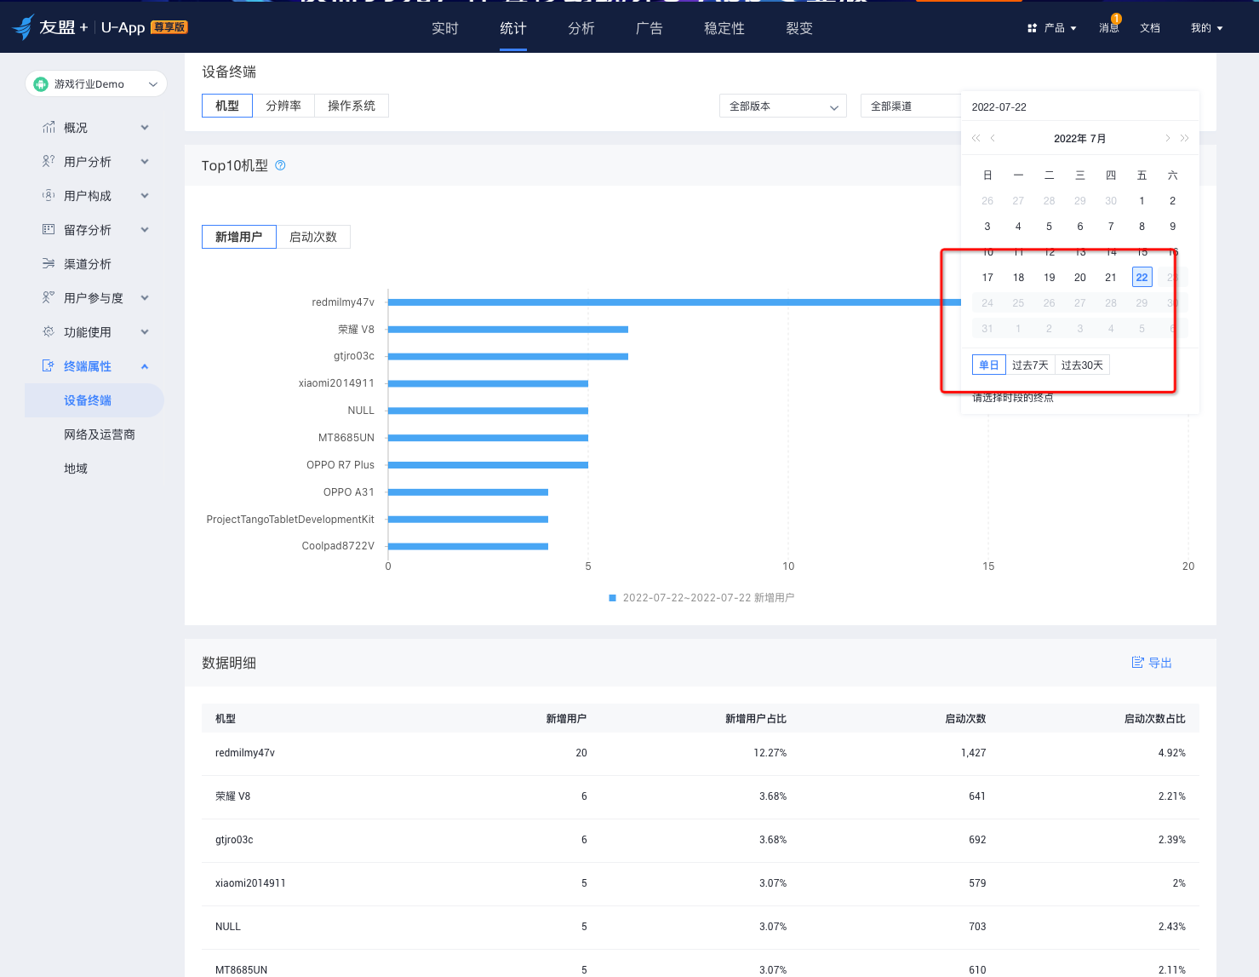1259x977 pixels.
Task: Click the 用户分析 sidebar icon
Action: click(49, 161)
